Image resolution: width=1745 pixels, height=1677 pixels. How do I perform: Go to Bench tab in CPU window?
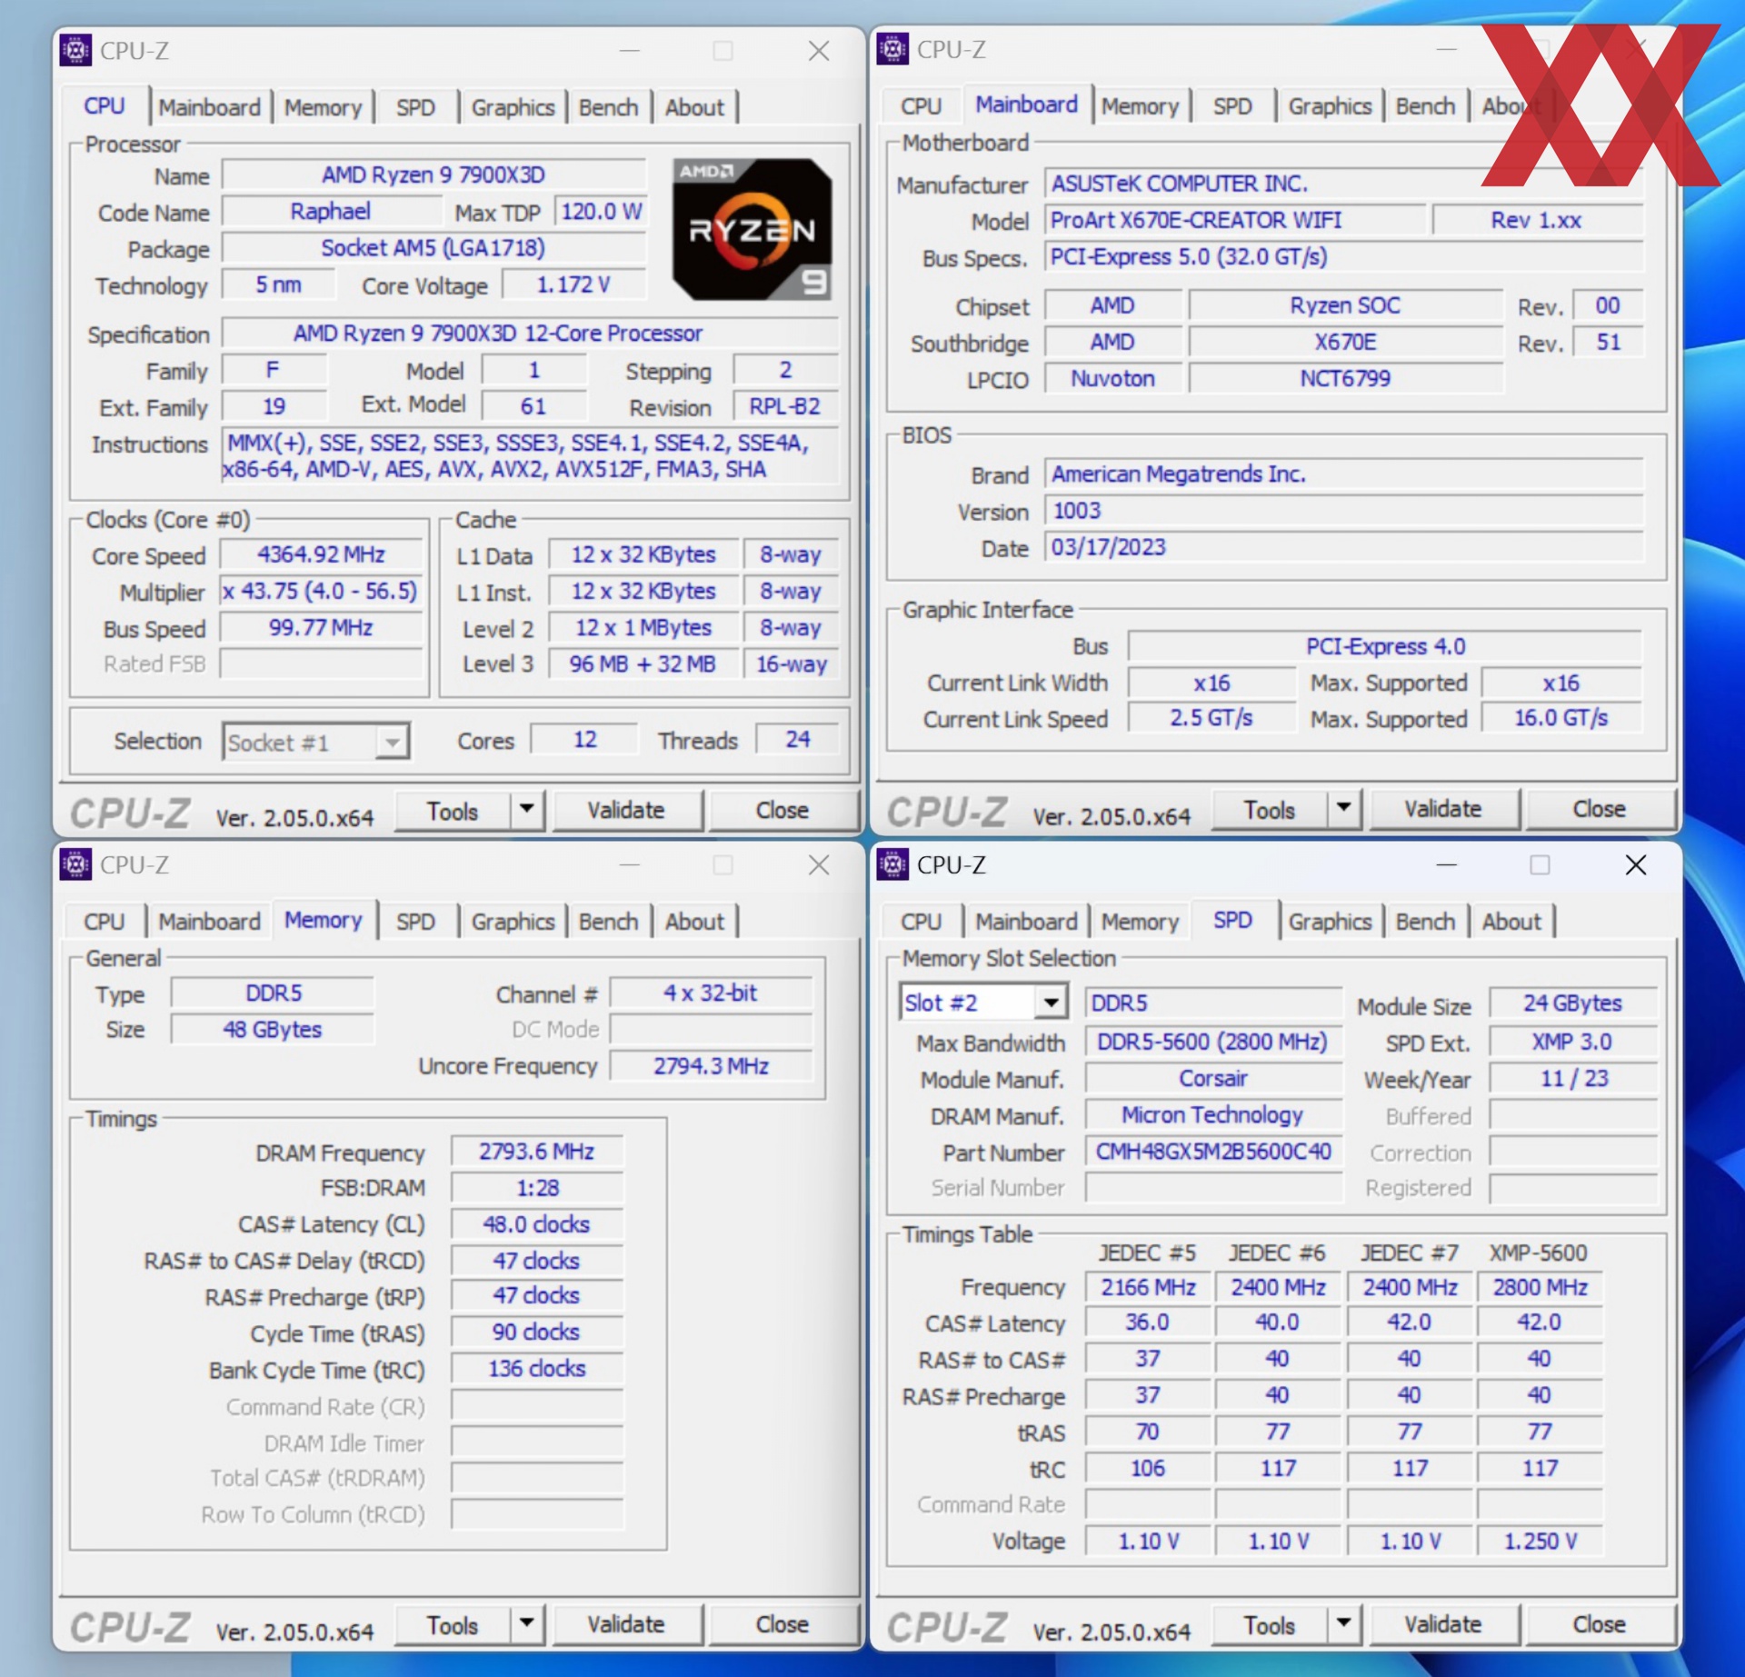point(608,107)
